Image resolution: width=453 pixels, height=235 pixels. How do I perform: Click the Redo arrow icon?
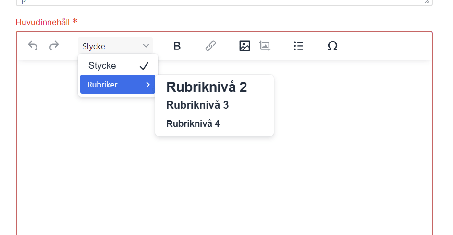pos(54,46)
